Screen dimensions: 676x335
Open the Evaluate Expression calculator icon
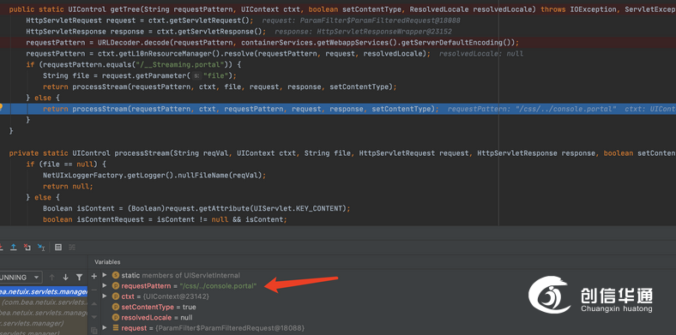point(58,247)
